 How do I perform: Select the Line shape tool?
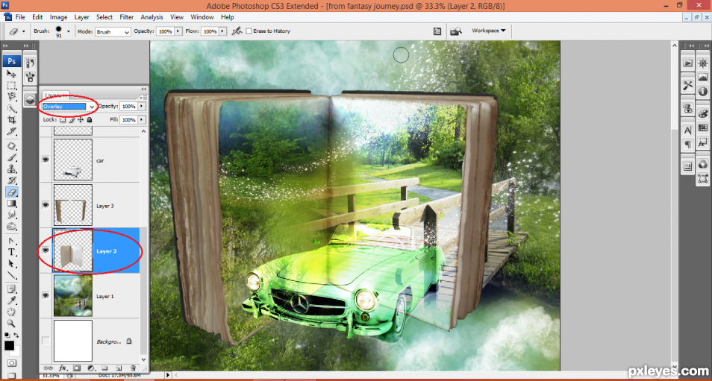click(x=11, y=275)
